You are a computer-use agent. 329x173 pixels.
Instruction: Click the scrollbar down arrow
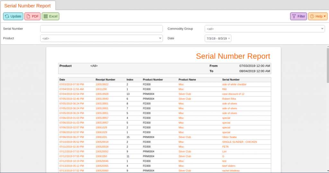pos(328,171)
